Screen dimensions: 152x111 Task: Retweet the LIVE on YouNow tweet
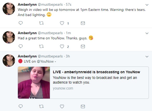pyautogui.click(x=41, y=106)
